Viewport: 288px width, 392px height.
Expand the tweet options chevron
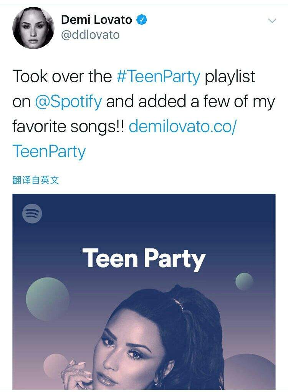pos(272,20)
